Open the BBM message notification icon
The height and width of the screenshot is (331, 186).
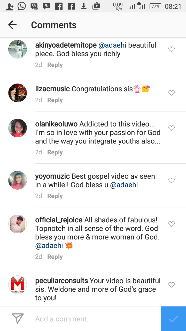34,6
